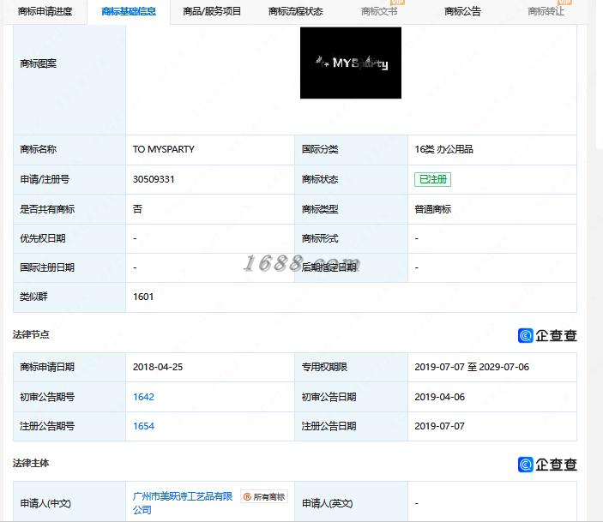Select preliminary announcement date 2019-04-06
The width and height of the screenshot is (603, 522).
(x=439, y=397)
